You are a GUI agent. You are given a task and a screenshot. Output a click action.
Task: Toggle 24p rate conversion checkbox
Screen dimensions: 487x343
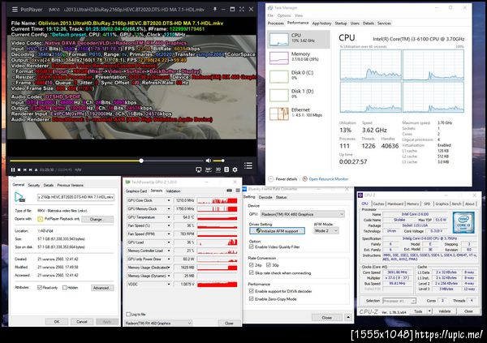[x=252, y=265]
